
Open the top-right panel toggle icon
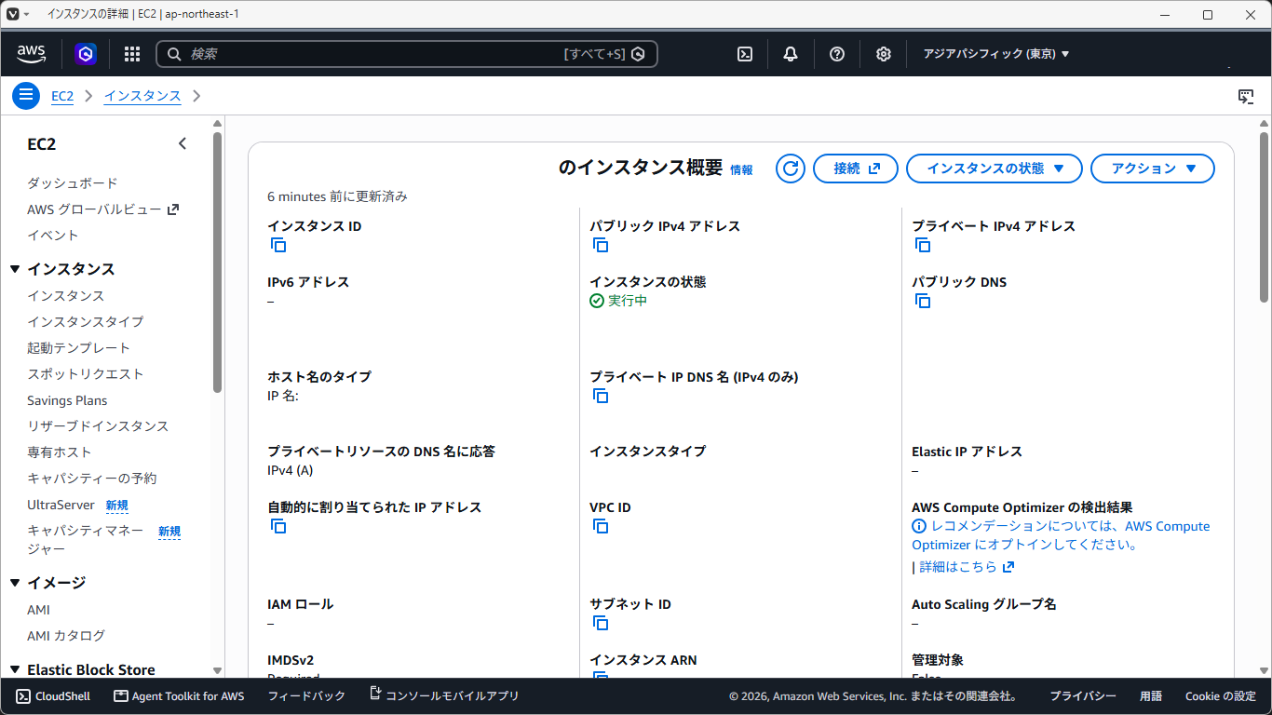point(1246,96)
